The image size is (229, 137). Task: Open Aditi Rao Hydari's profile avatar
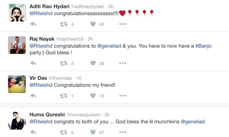point(17,13)
